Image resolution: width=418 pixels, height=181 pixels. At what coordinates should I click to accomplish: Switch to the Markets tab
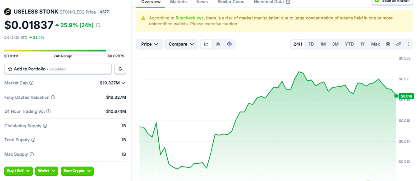pyautogui.click(x=179, y=2)
